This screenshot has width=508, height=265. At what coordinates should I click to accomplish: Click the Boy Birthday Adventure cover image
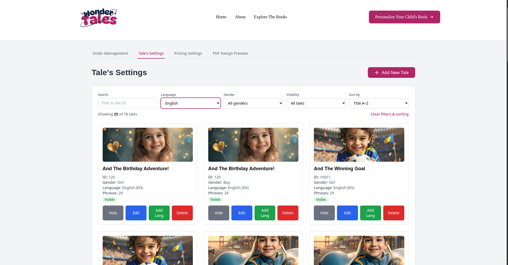click(253, 145)
